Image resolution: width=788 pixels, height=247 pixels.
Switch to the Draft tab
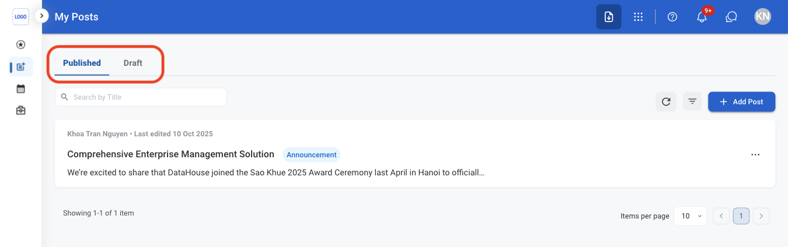tap(133, 63)
